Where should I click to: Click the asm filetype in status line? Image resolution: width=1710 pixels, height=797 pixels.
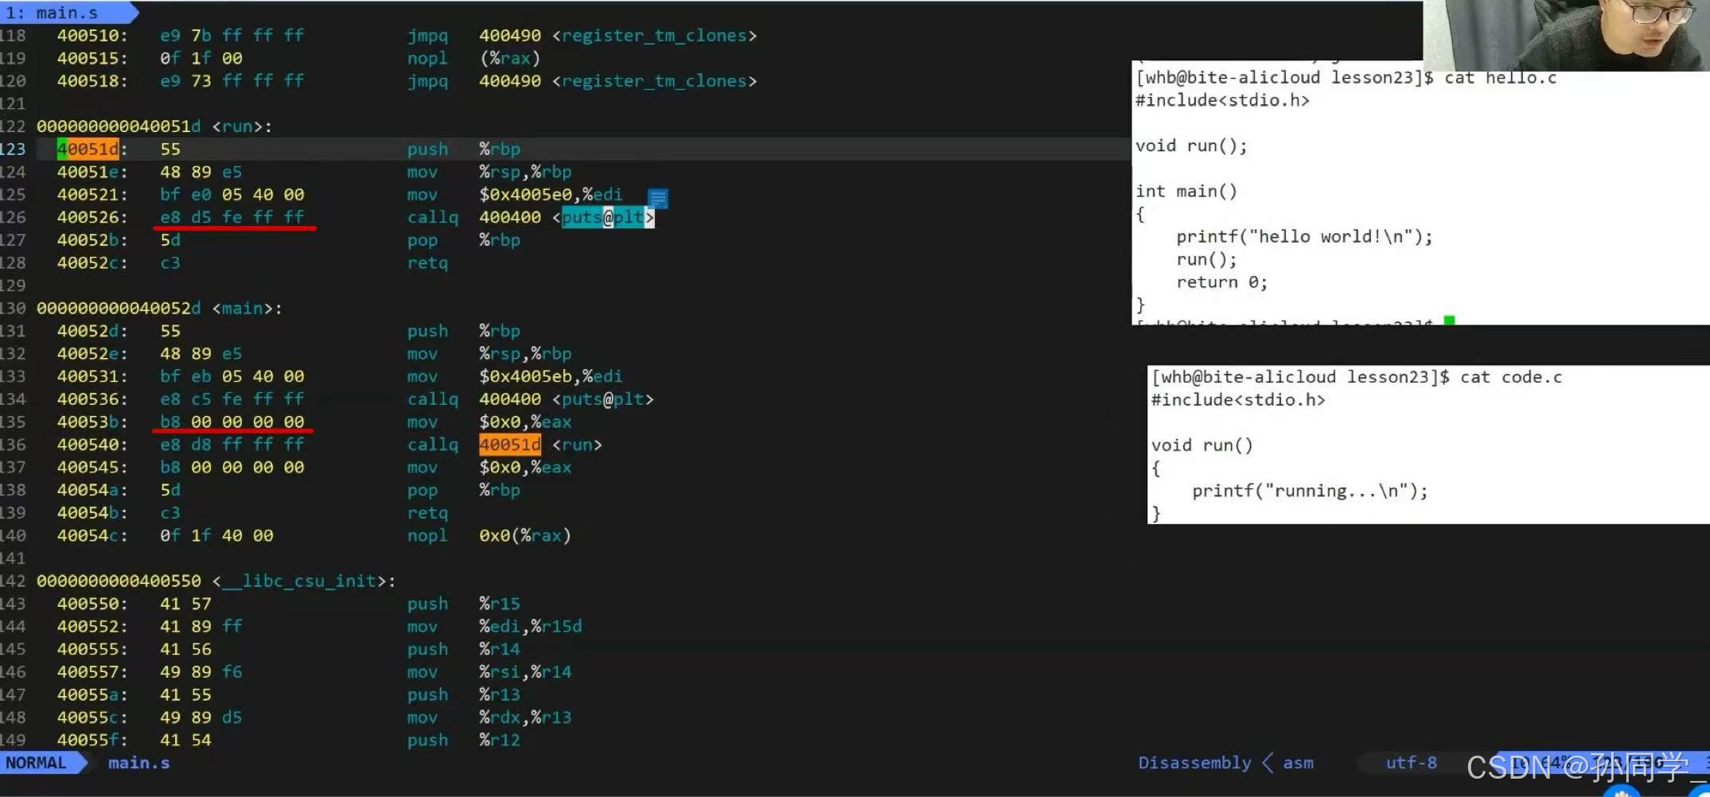point(1298,763)
